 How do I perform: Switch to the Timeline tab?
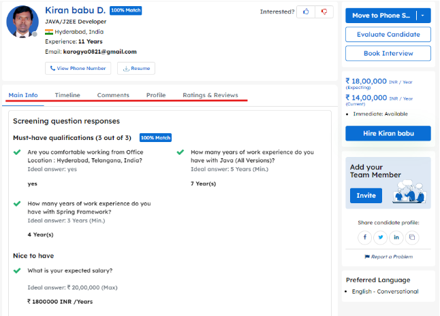(x=67, y=95)
